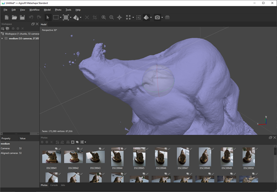Open the rectangle selection tool dropdown
This screenshot has width=277, height=192.
click(x=61, y=18)
